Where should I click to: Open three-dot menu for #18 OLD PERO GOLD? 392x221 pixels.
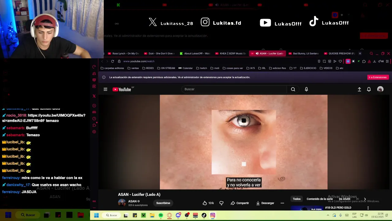click(368, 208)
